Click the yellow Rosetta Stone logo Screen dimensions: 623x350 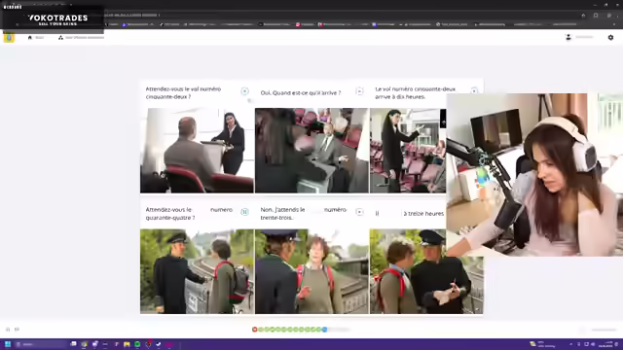(9, 37)
